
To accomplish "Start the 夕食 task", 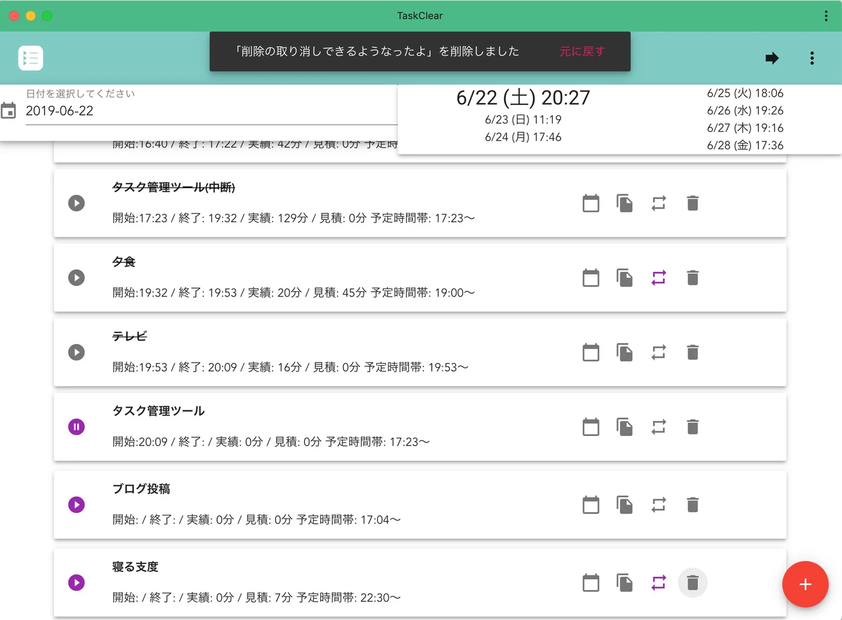I will pos(76,278).
